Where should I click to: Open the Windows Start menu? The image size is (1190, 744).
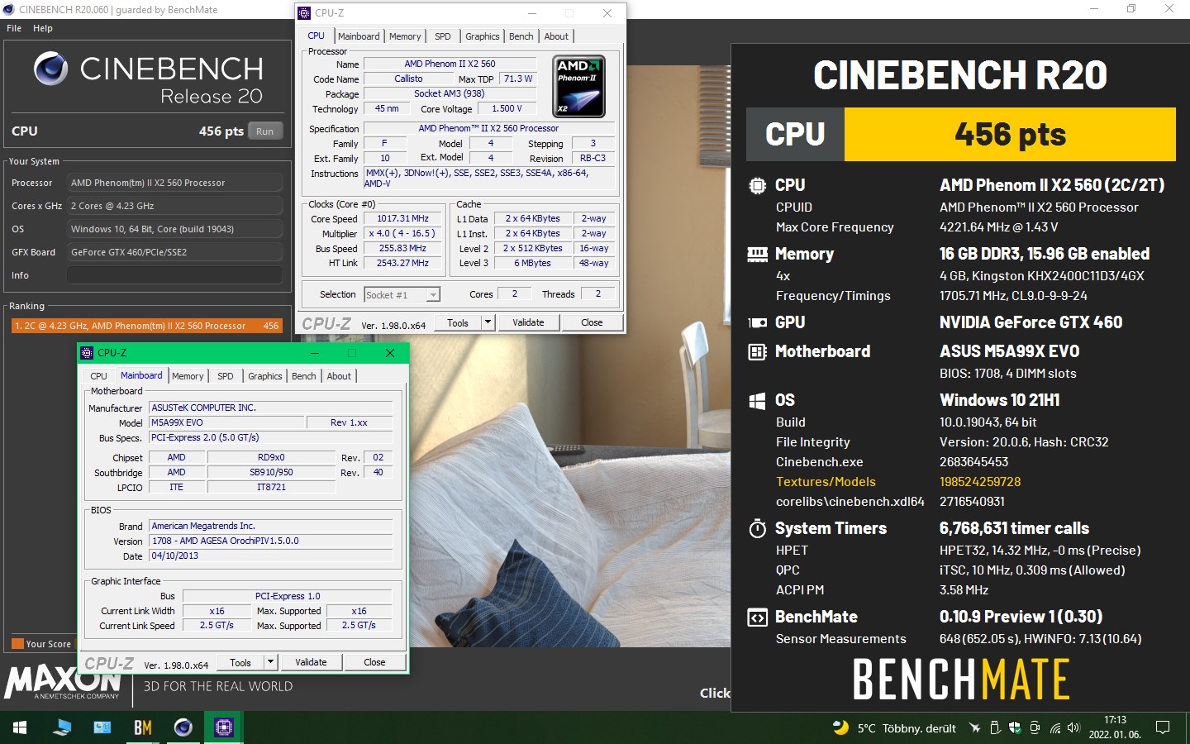coord(20,727)
